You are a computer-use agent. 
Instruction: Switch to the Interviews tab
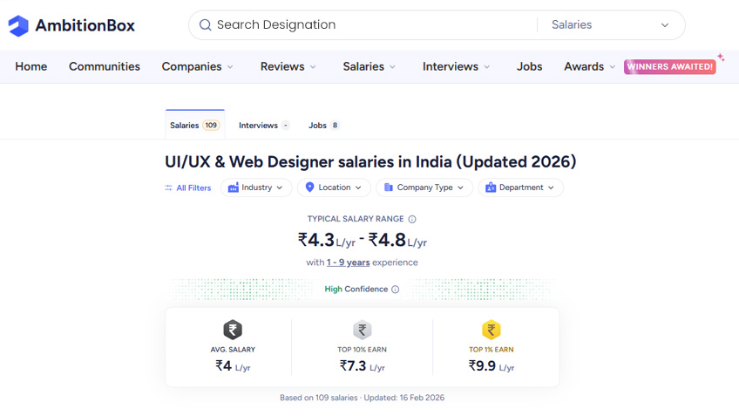(x=264, y=125)
